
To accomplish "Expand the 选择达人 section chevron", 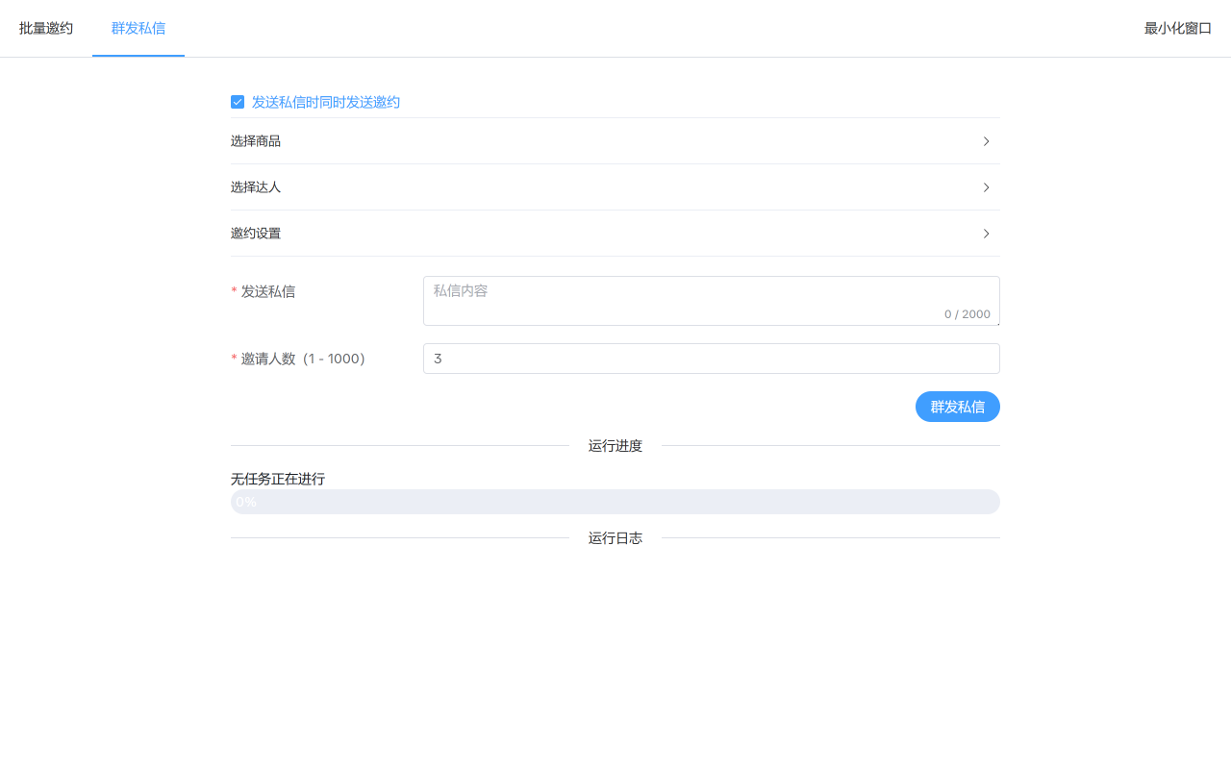I will (985, 187).
